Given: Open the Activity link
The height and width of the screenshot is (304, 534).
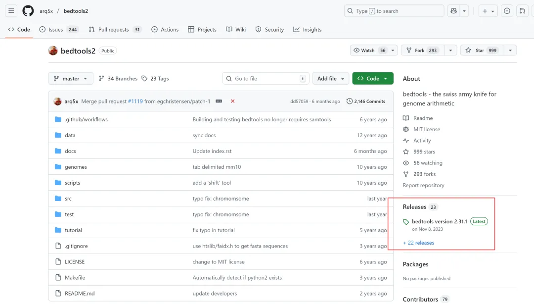Looking at the screenshot, I should (417, 141).
